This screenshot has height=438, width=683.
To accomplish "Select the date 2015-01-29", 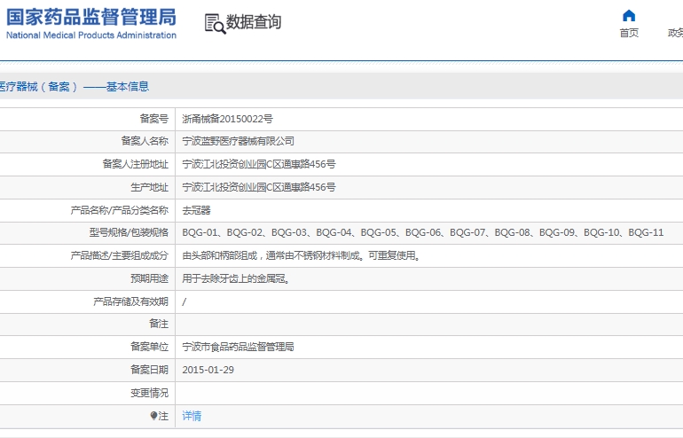I will click(208, 370).
